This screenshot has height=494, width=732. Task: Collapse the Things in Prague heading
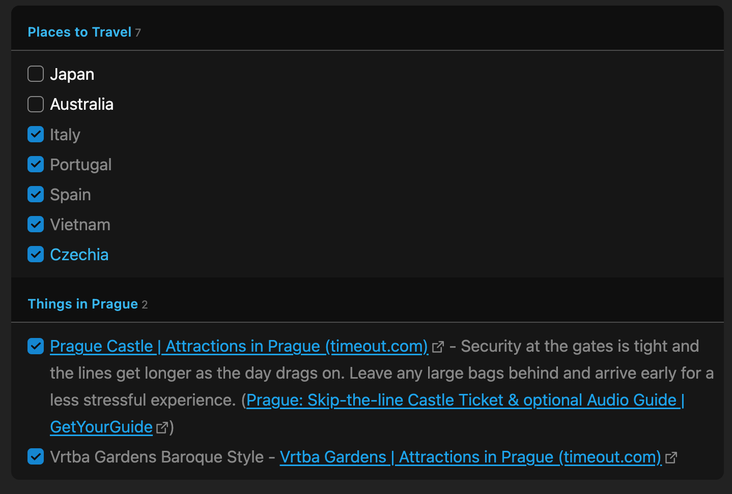pyautogui.click(x=83, y=304)
